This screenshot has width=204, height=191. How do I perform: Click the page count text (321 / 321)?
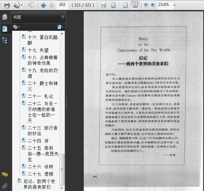pos(83,5)
